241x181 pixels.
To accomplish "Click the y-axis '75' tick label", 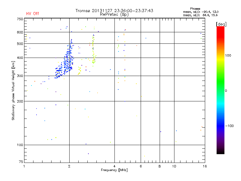I will 21,162.
